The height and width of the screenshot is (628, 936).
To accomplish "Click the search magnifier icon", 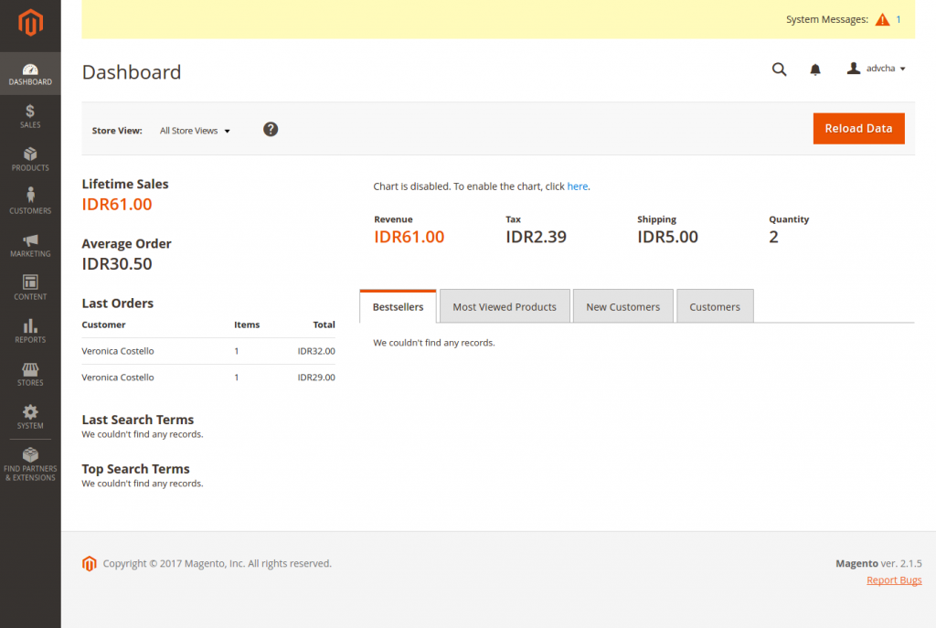I will click(x=779, y=69).
